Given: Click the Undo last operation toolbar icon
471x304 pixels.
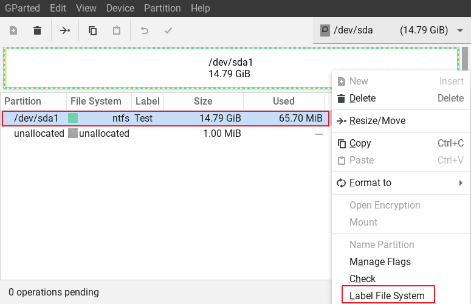Looking at the screenshot, I should point(145,30).
